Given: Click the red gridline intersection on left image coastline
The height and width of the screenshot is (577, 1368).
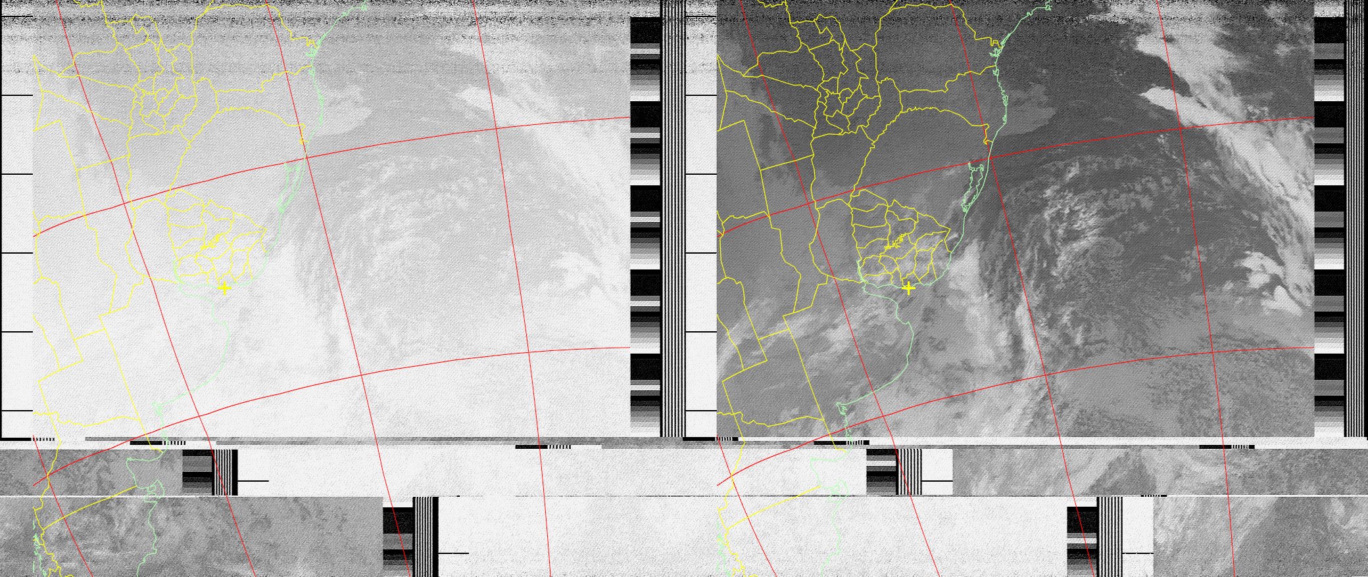Looking at the screenshot, I should (305, 156).
